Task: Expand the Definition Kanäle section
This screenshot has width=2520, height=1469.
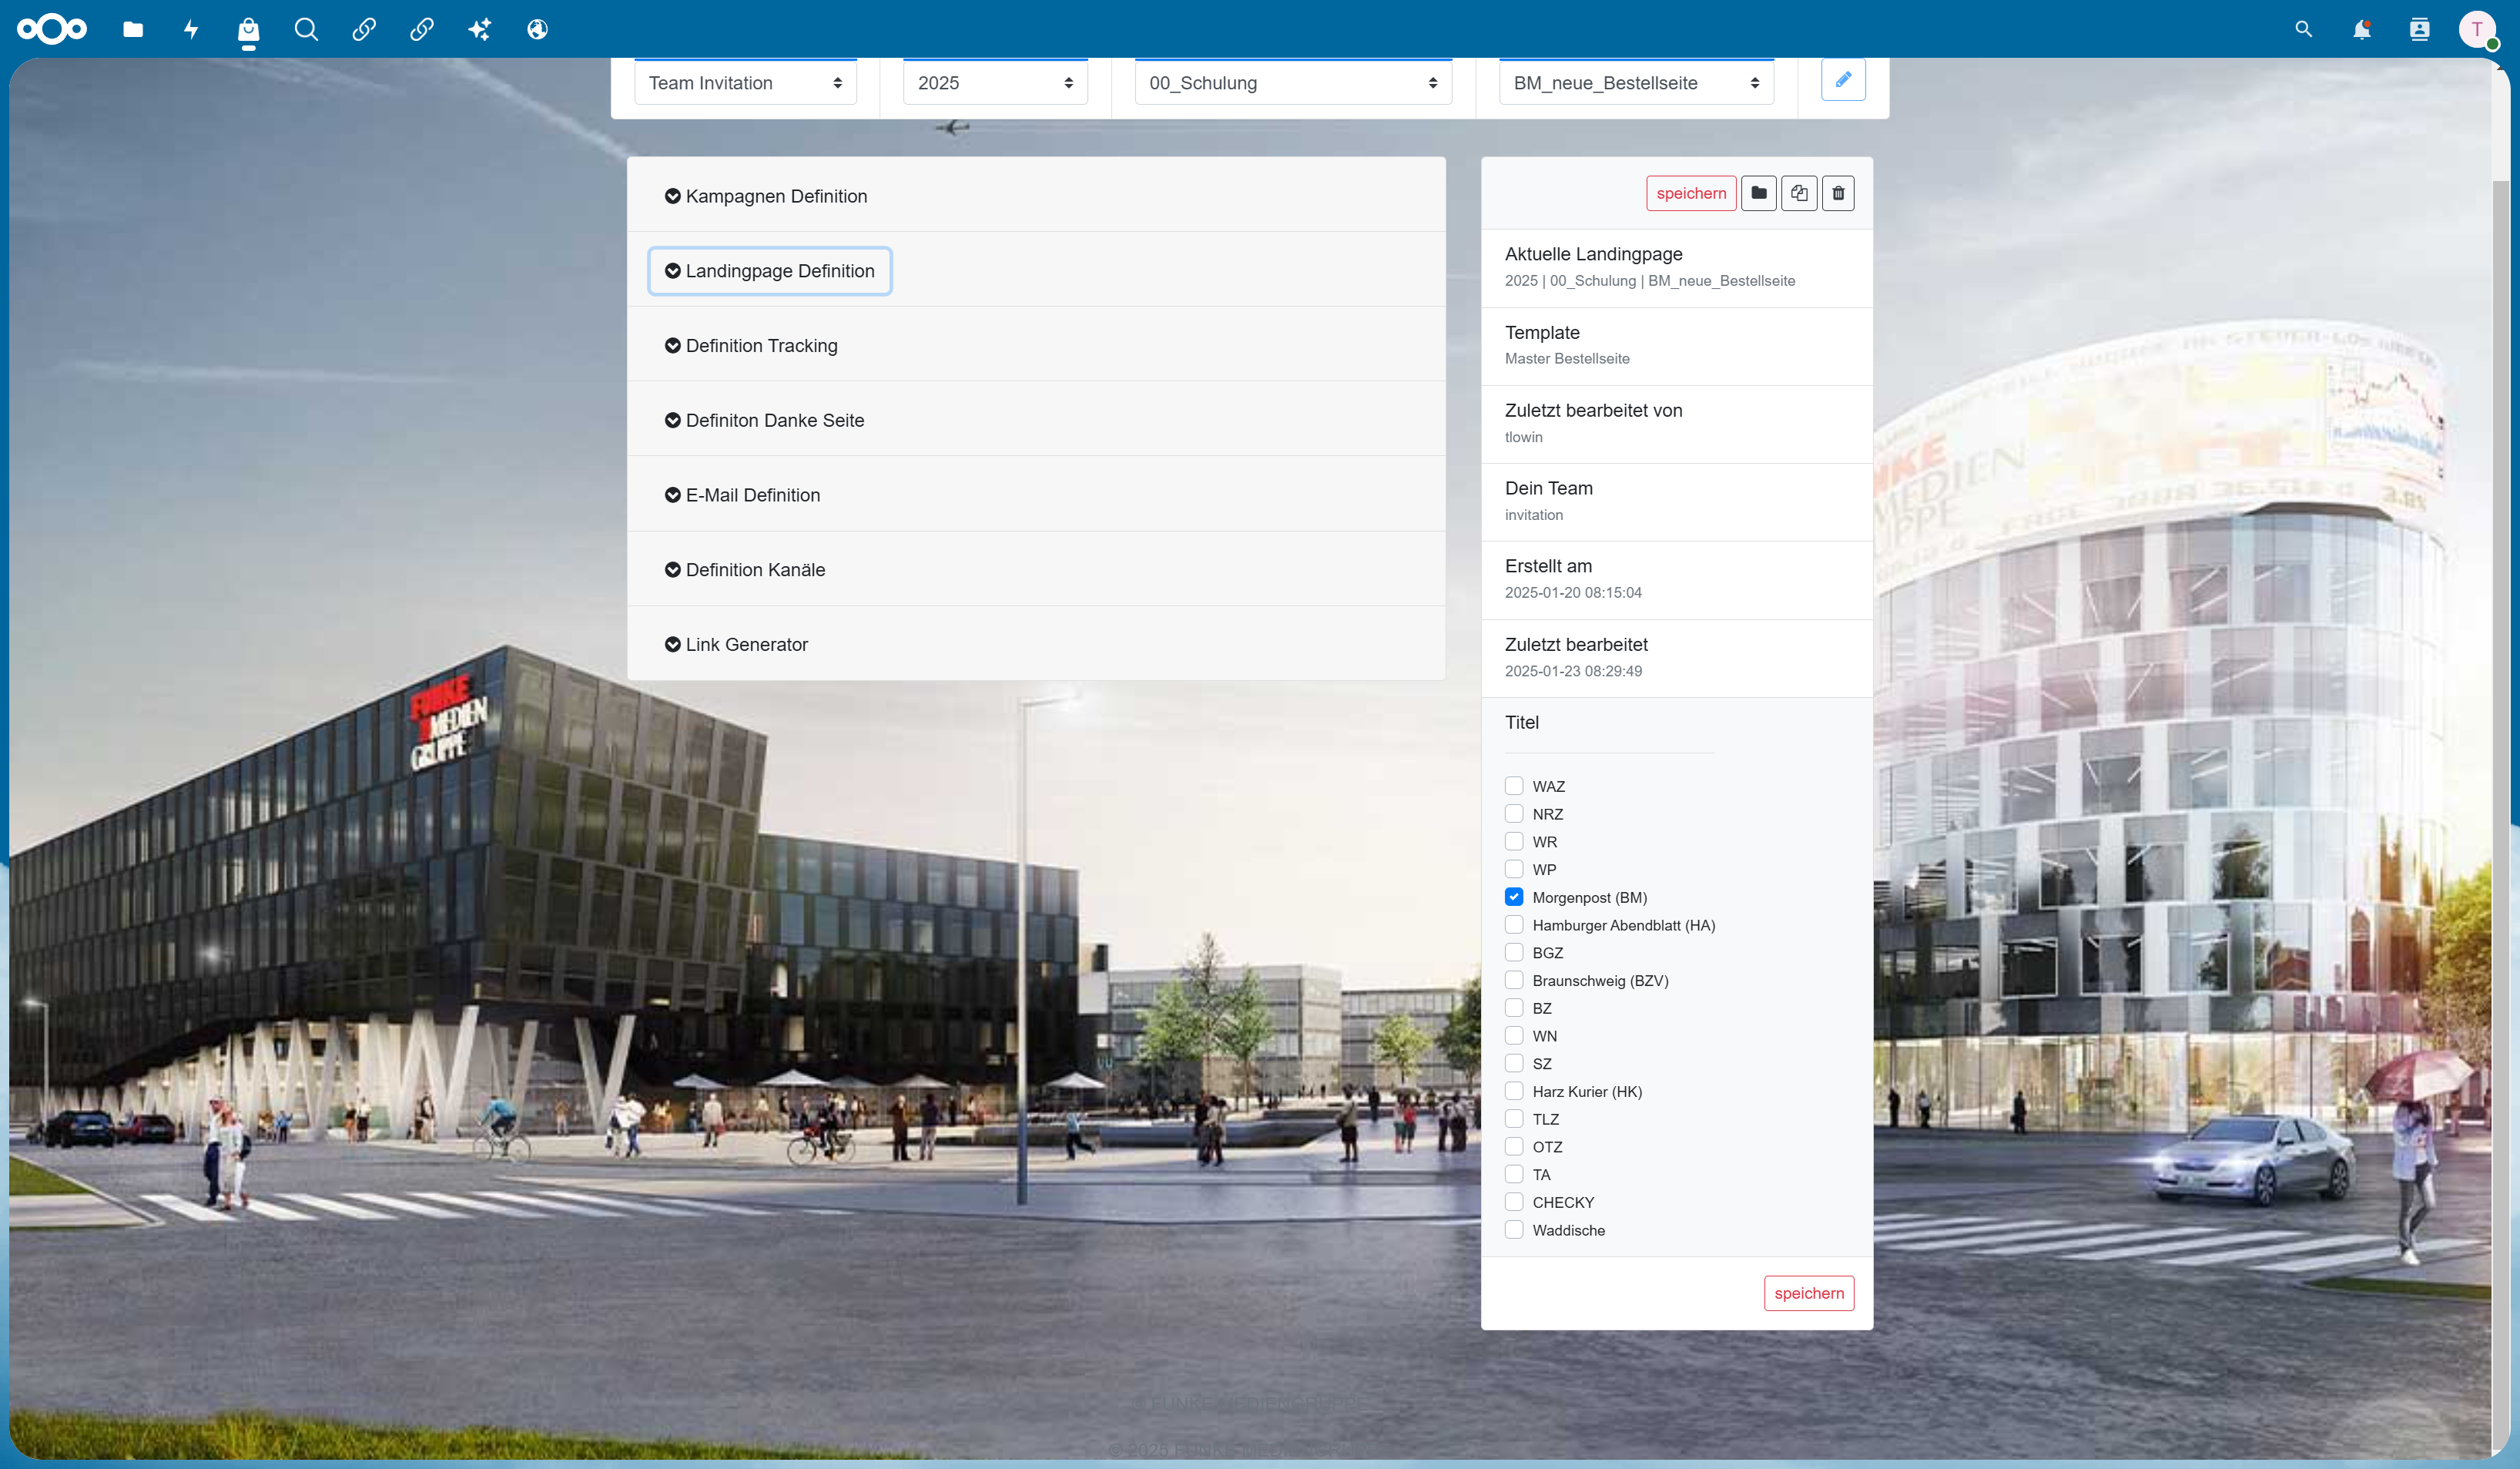Action: click(745, 570)
